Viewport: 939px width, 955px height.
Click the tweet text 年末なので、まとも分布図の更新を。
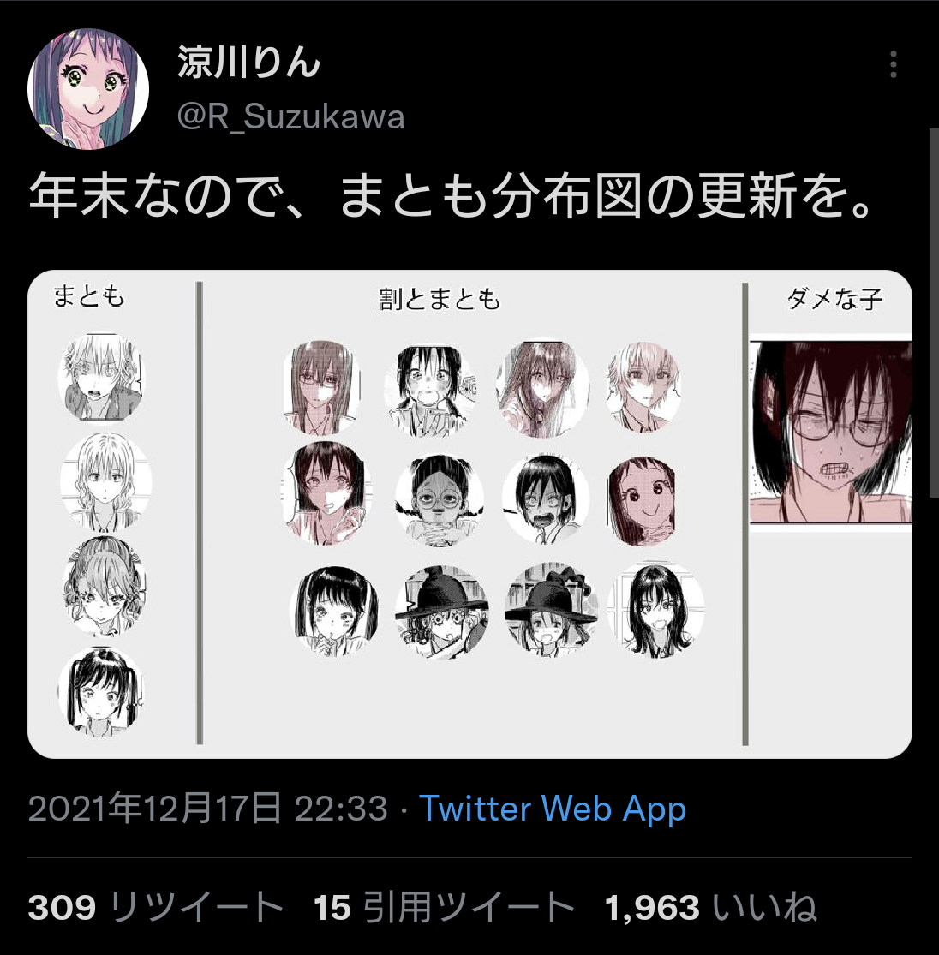pos(452,197)
